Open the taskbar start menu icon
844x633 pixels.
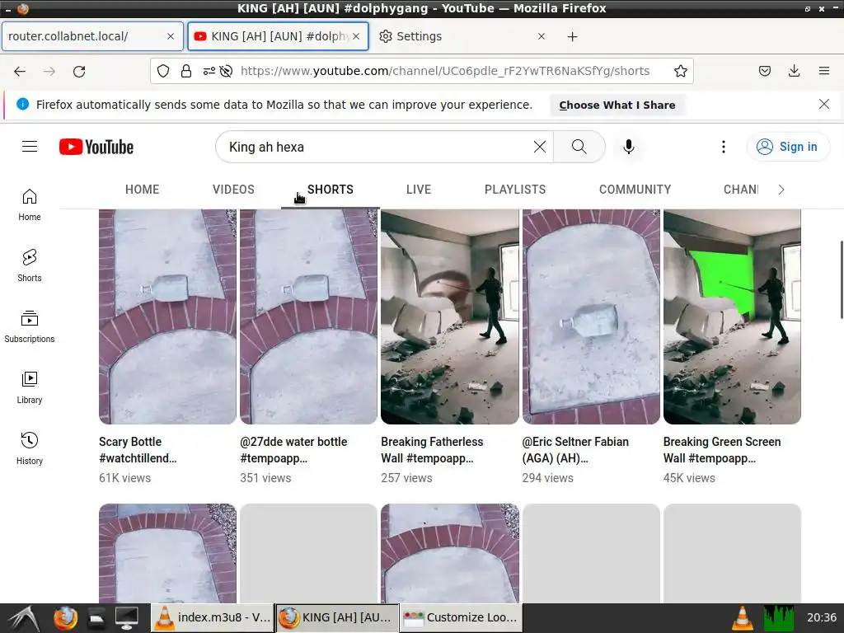click(24, 618)
